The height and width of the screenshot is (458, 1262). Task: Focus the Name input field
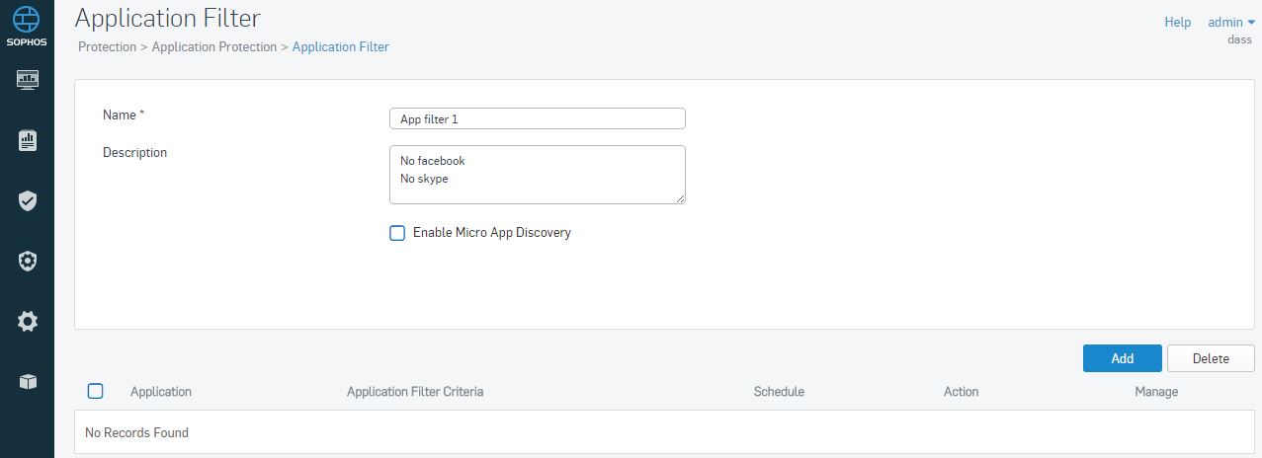pyautogui.click(x=538, y=118)
